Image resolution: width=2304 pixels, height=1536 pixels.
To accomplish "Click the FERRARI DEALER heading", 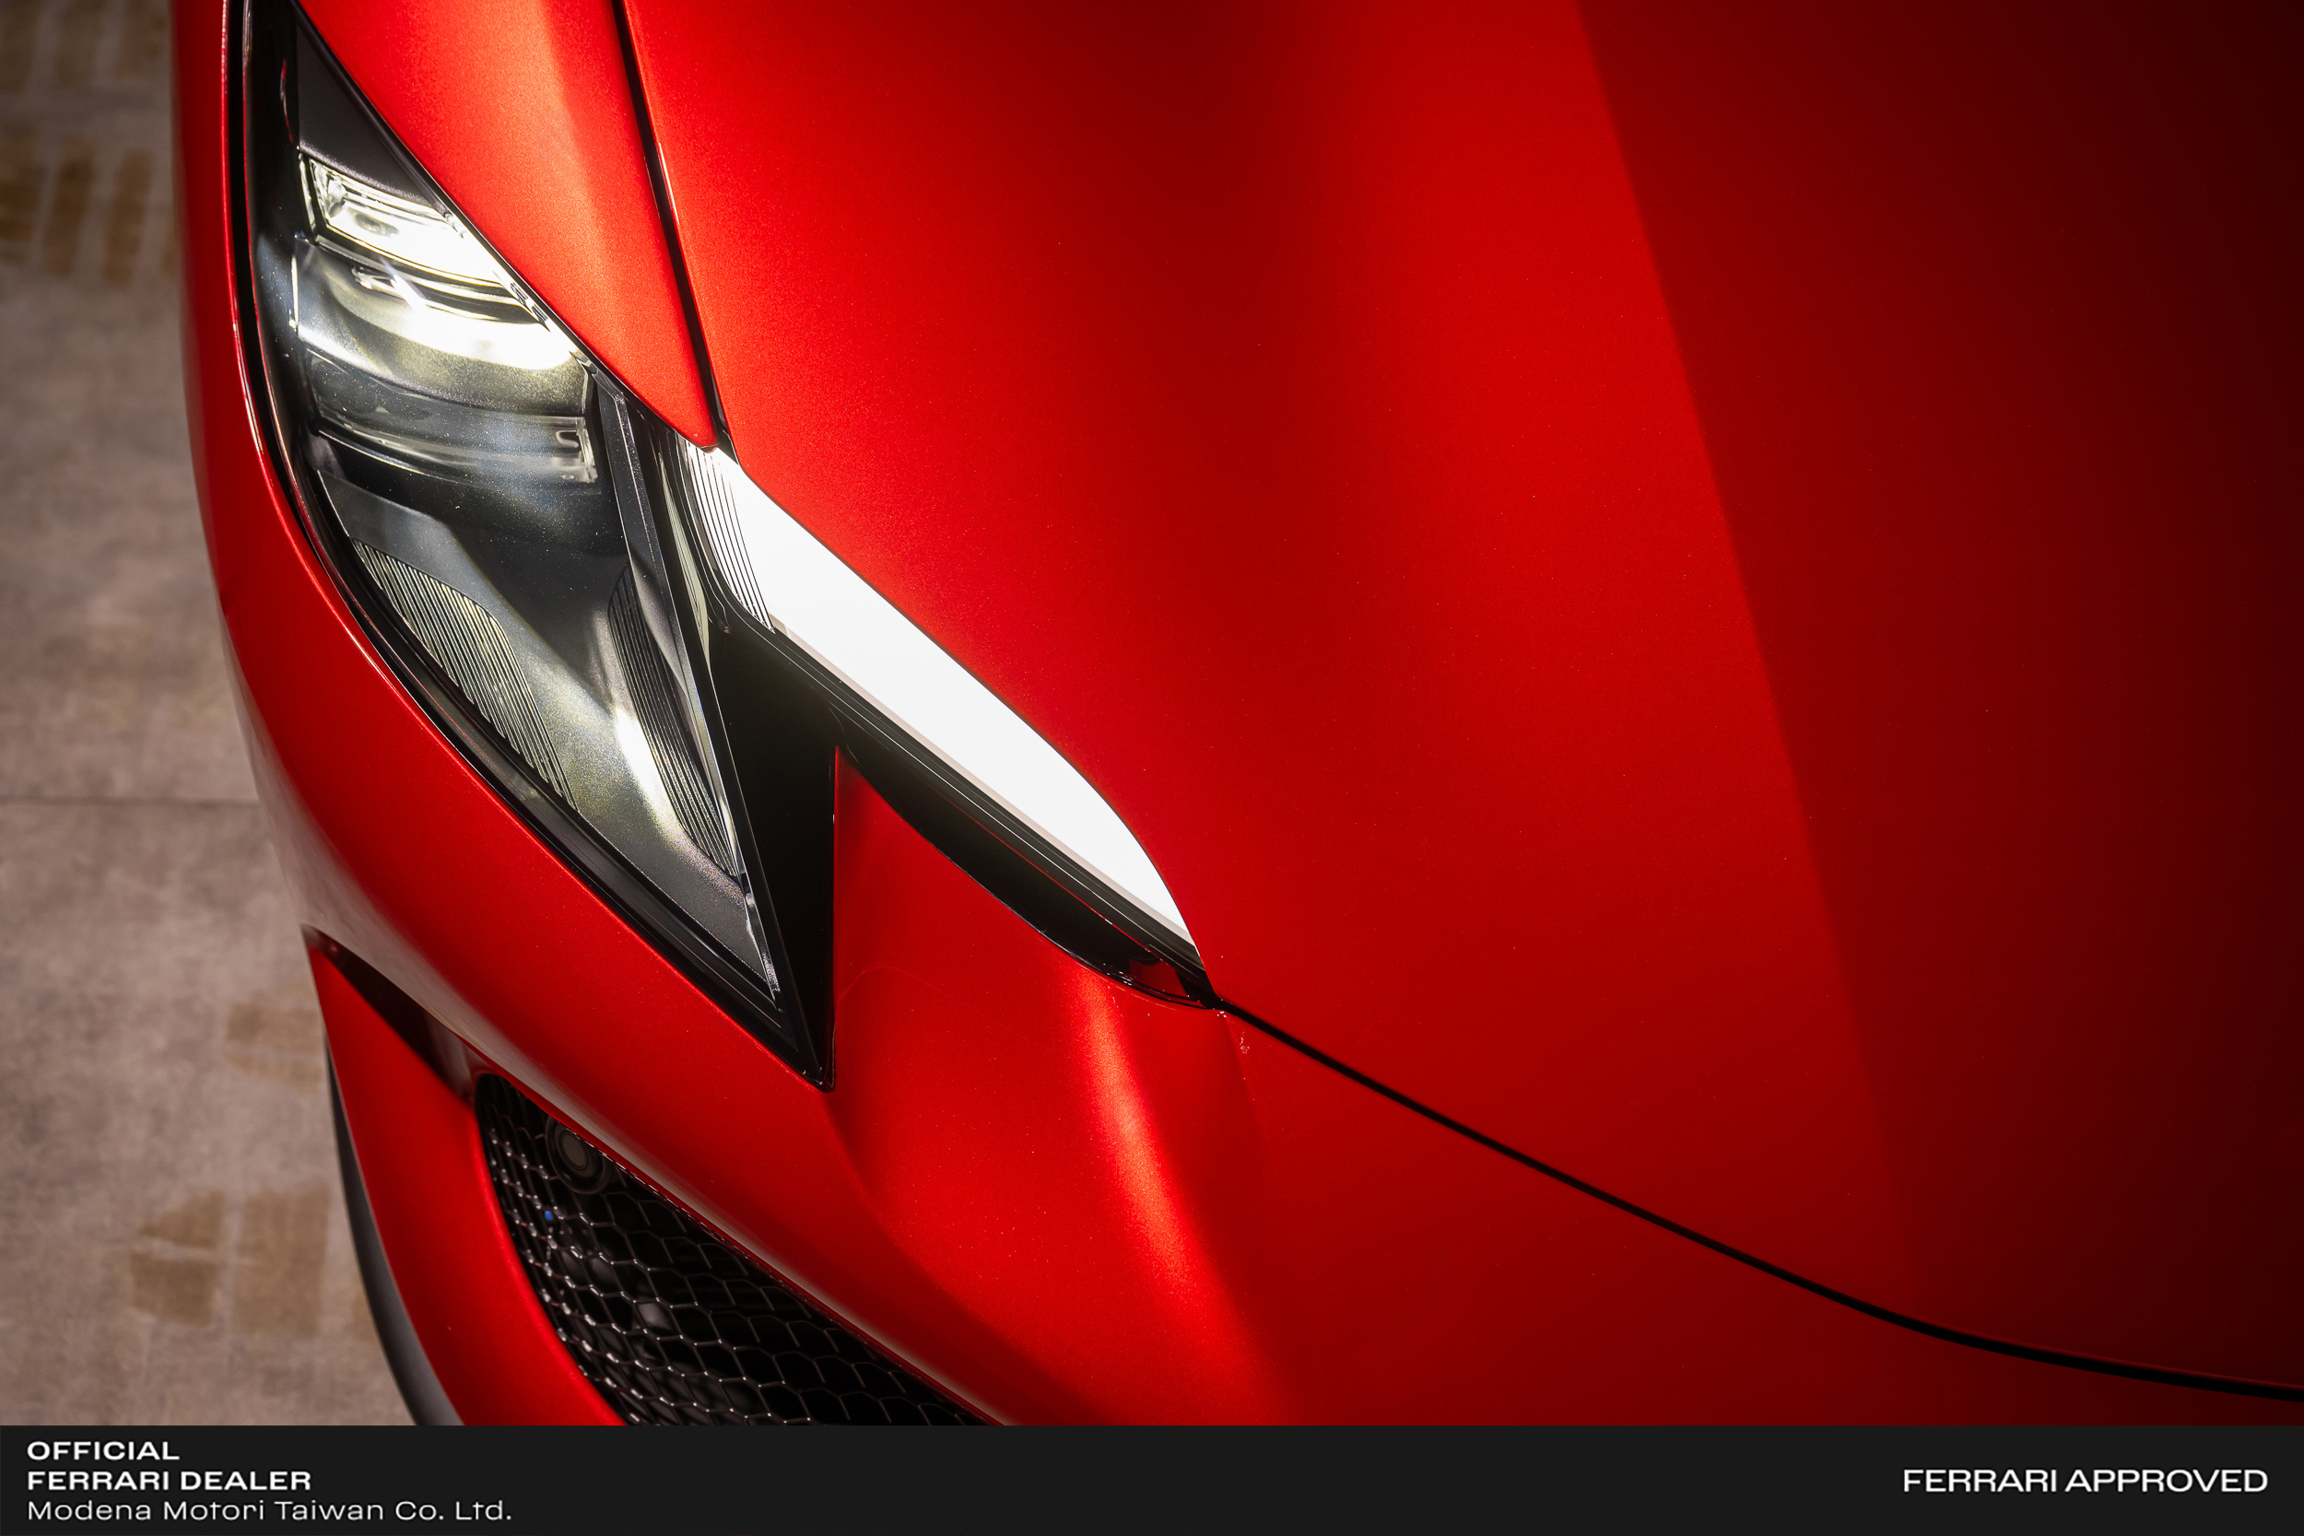I will click(x=169, y=1480).
